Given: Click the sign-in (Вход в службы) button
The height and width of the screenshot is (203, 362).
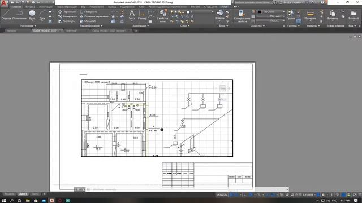Looking at the screenshot, I should [x=291, y=2].
